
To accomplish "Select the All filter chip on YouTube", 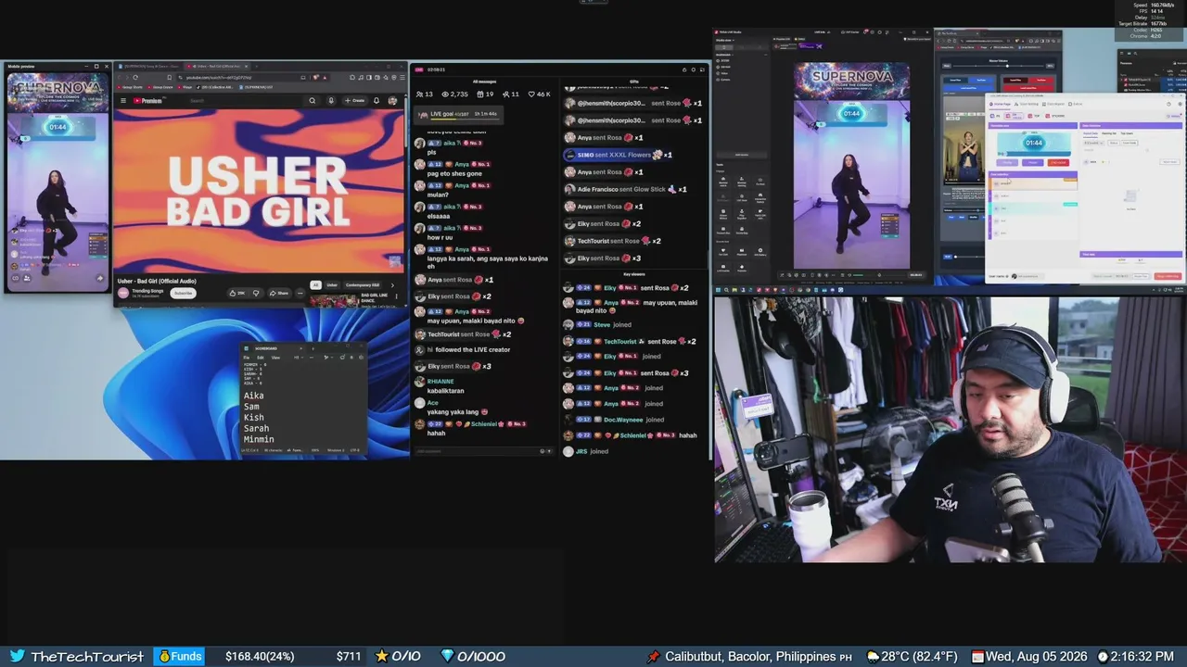I will (x=315, y=285).
